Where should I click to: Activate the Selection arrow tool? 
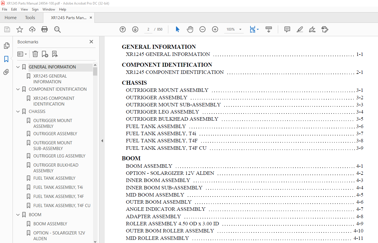tap(177, 29)
